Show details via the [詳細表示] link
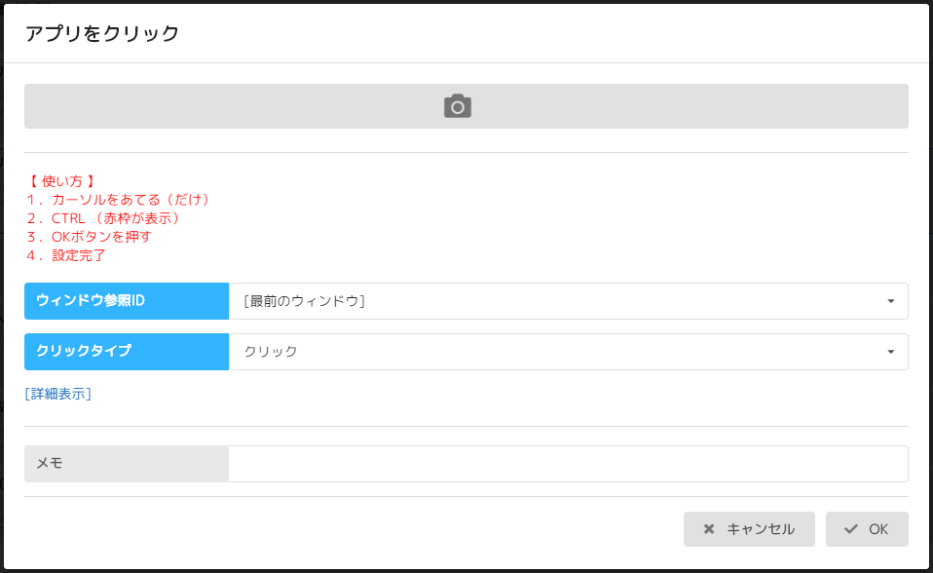The width and height of the screenshot is (933, 573). pyautogui.click(x=58, y=394)
